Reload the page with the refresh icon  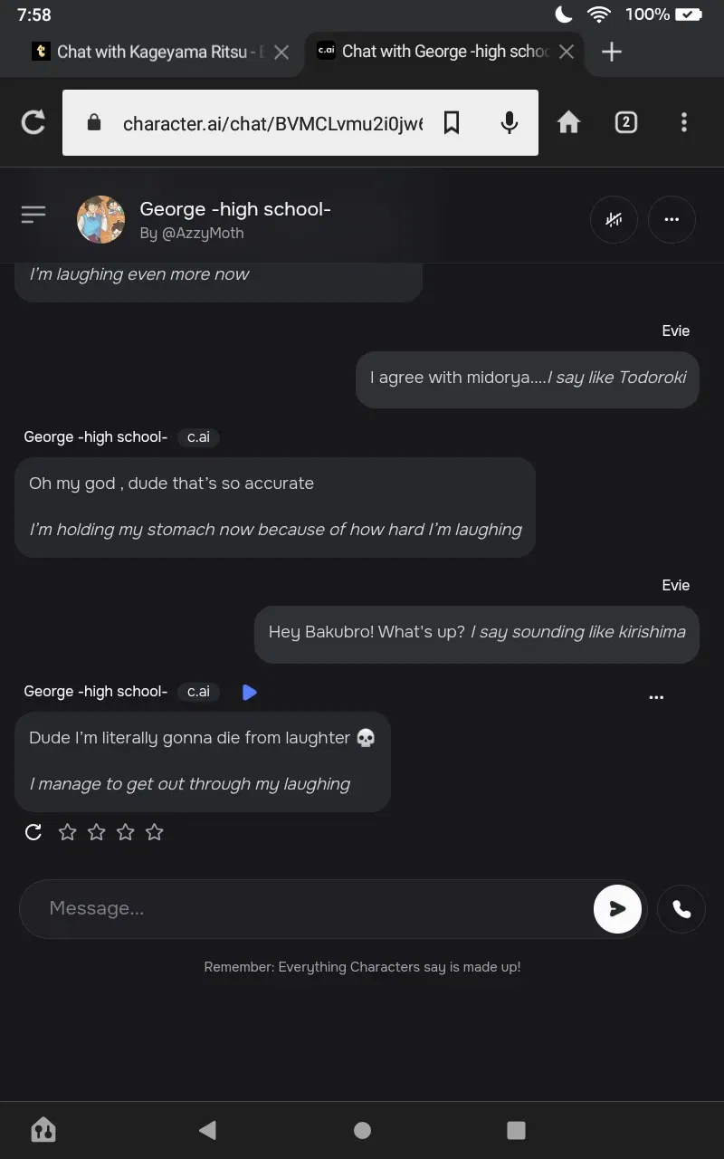(x=33, y=122)
